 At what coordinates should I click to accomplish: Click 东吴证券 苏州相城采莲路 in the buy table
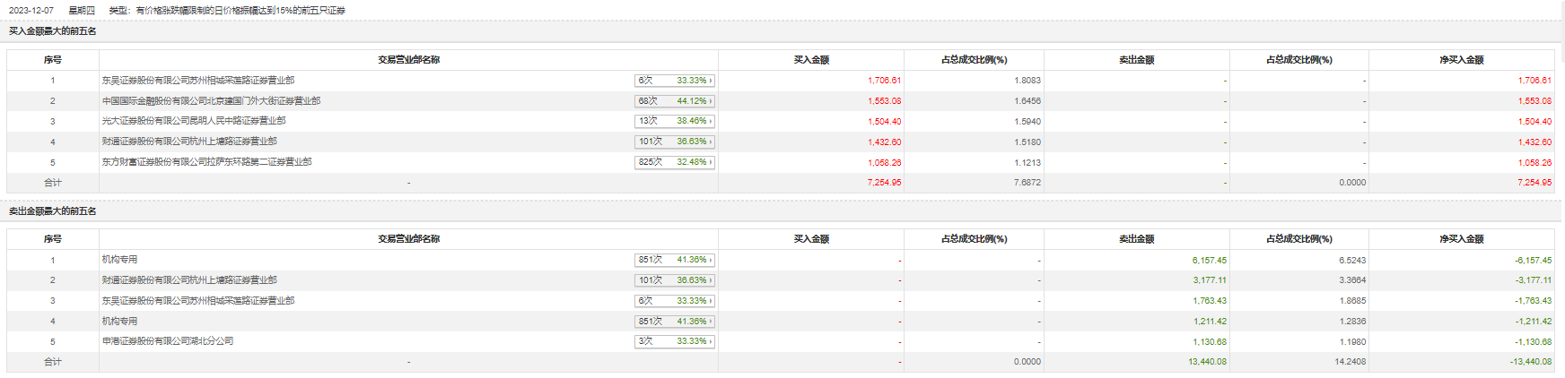click(197, 81)
